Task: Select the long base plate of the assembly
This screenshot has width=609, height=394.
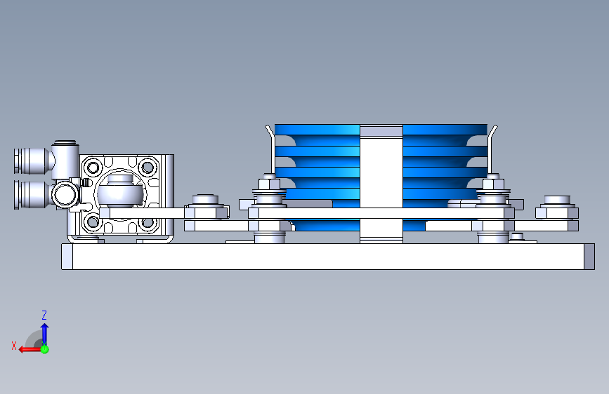Action: [328, 257]
